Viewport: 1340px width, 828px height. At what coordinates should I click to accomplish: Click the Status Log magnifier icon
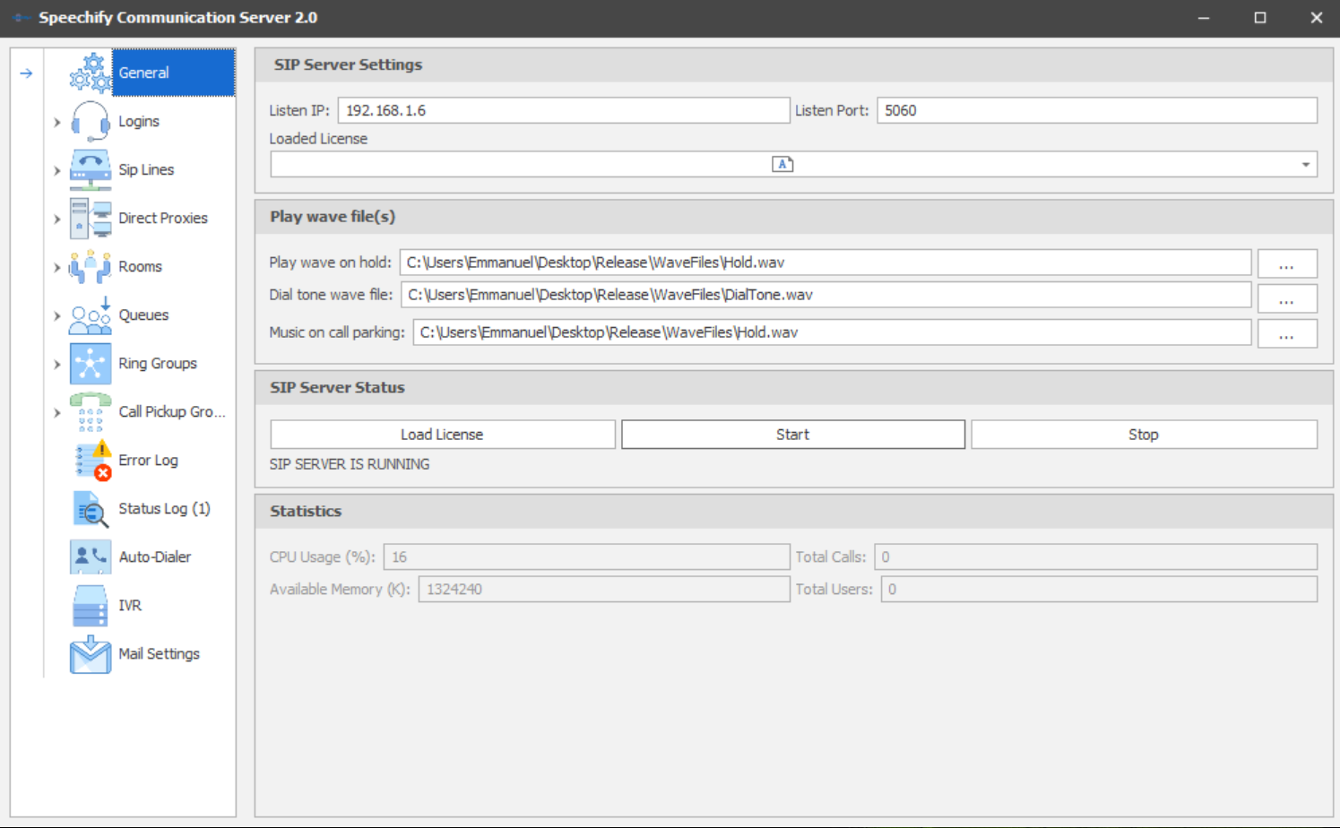pos(91,509)
